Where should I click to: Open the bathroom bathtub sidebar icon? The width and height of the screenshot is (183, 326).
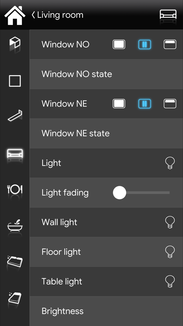(15, 226)
